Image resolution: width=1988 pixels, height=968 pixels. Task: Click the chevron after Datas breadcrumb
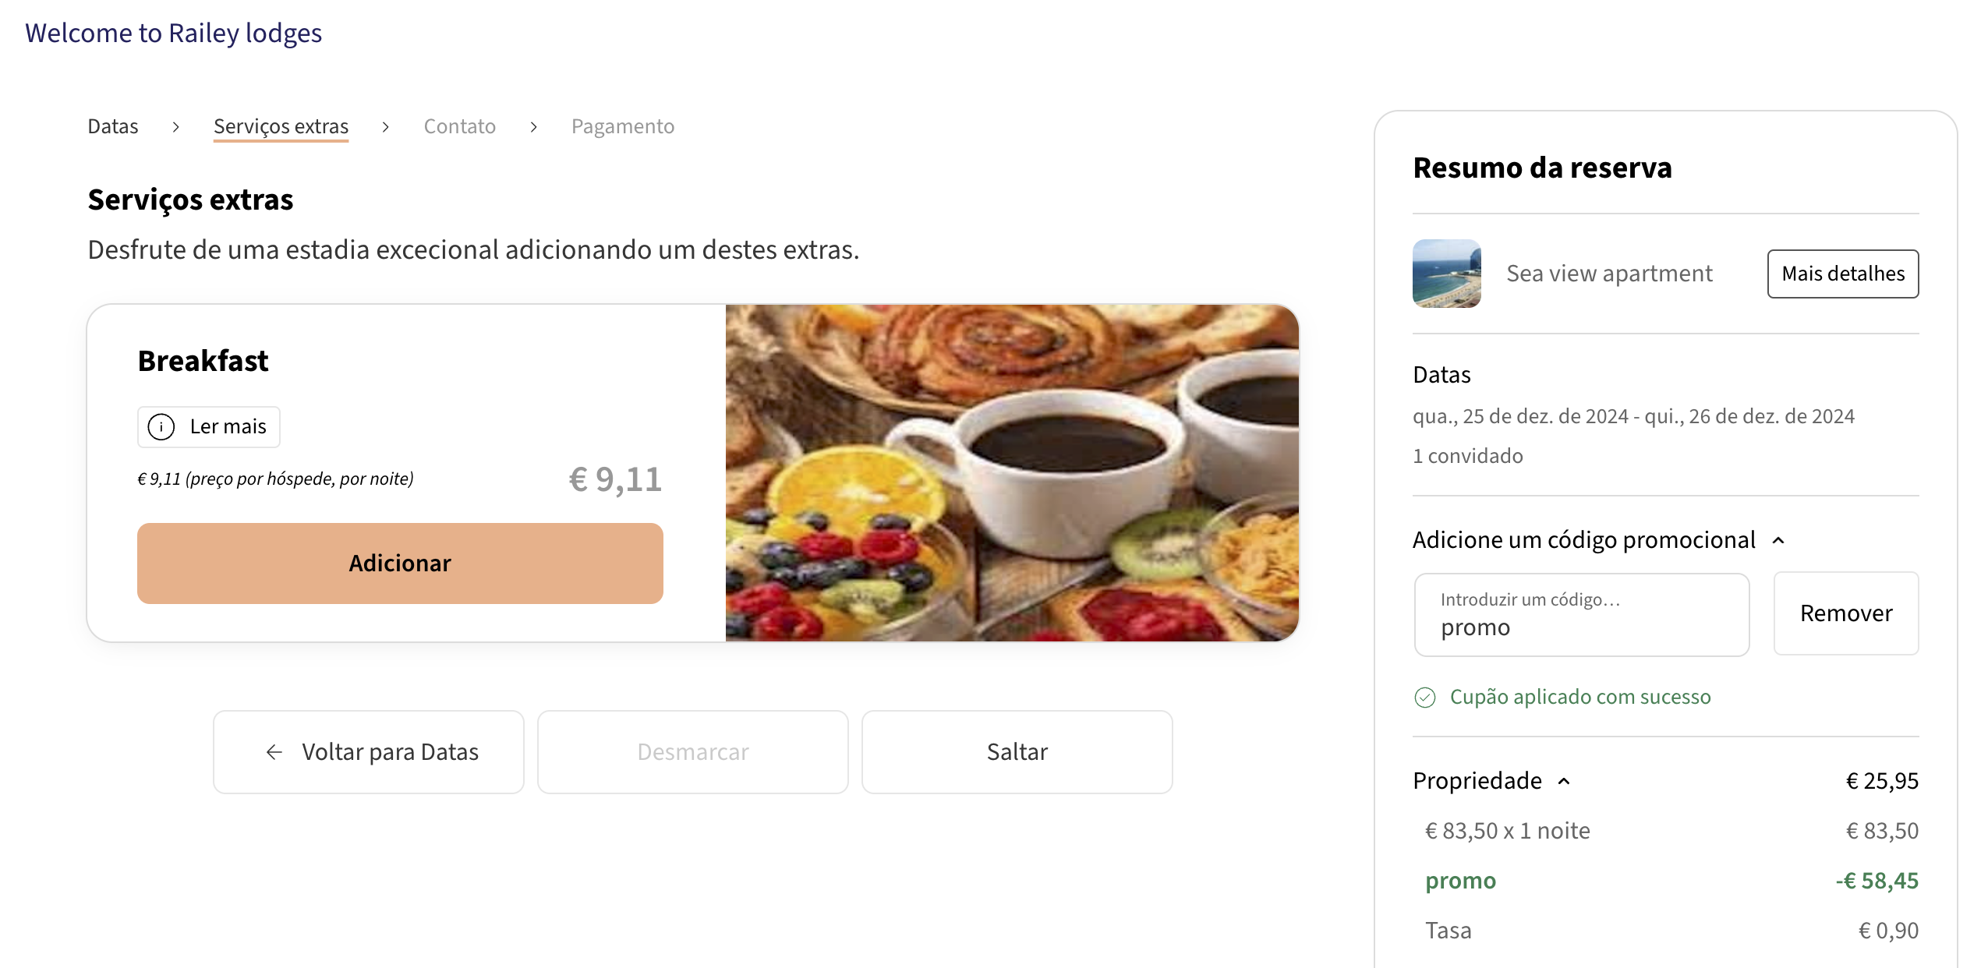coord(176,127)
